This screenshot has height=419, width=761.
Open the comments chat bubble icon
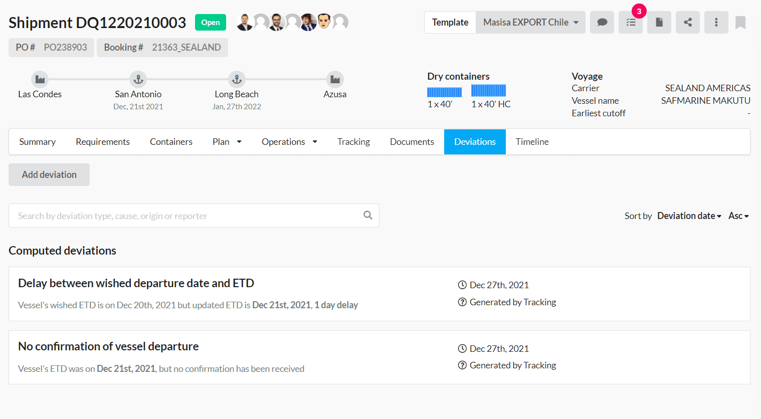pyautogui.click(x=602, y=23)
